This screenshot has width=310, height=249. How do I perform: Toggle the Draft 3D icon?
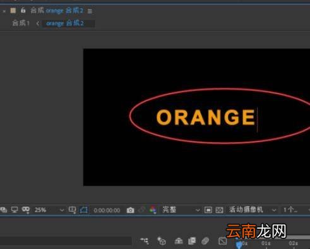click(x=162, y=241)
